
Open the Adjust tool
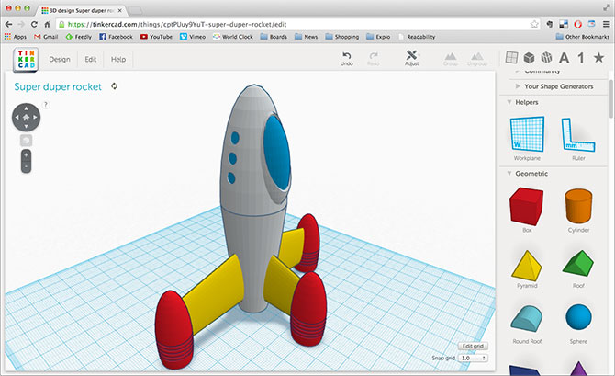tap(412, 58)
